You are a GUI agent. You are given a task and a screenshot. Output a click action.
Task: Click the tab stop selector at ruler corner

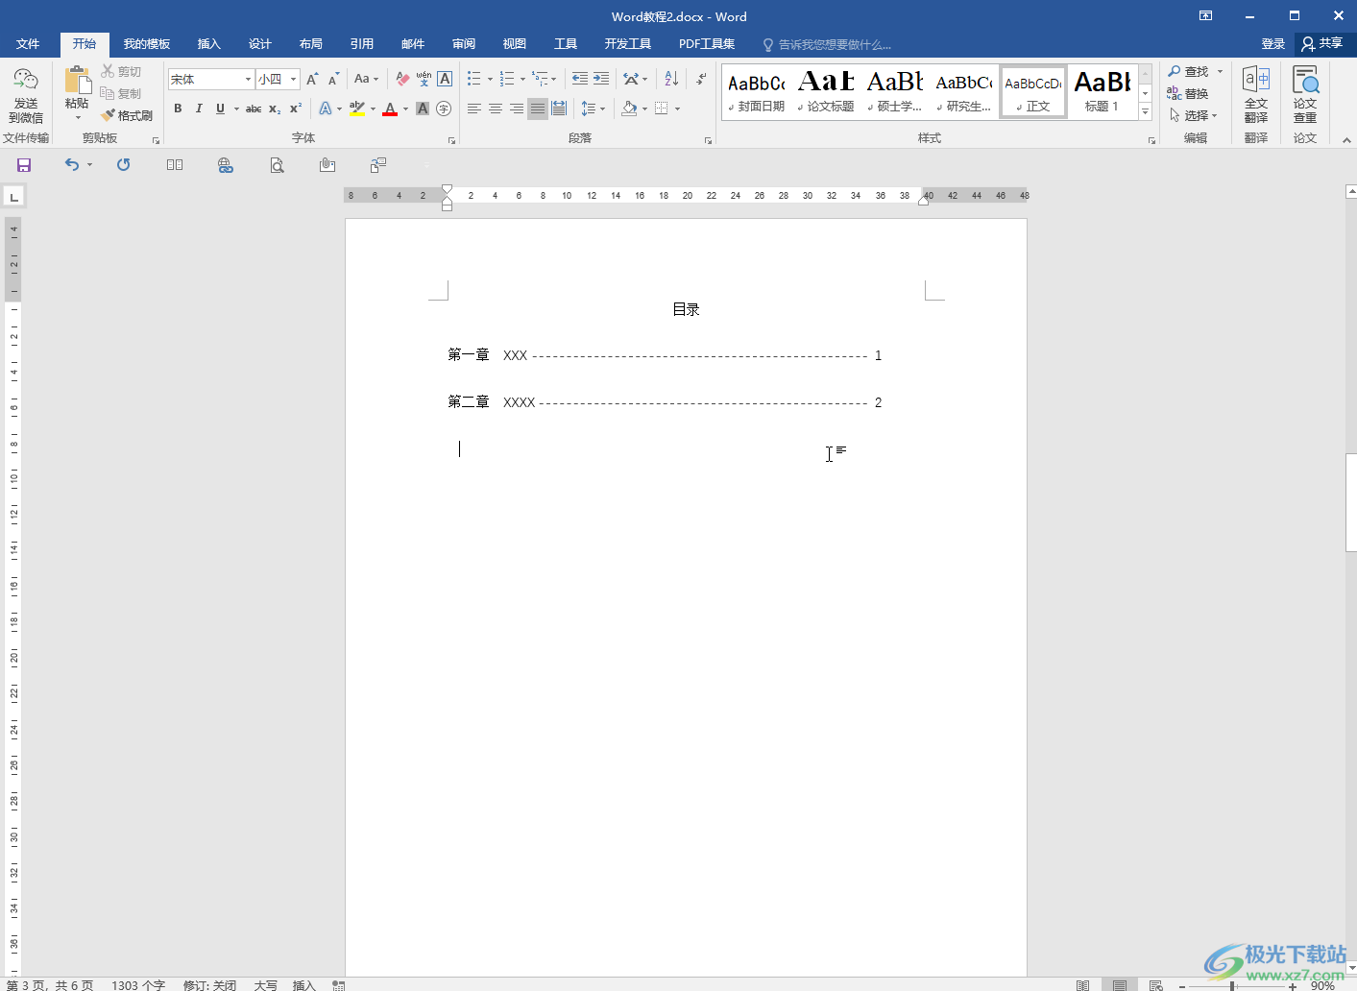tap(13, 198)
